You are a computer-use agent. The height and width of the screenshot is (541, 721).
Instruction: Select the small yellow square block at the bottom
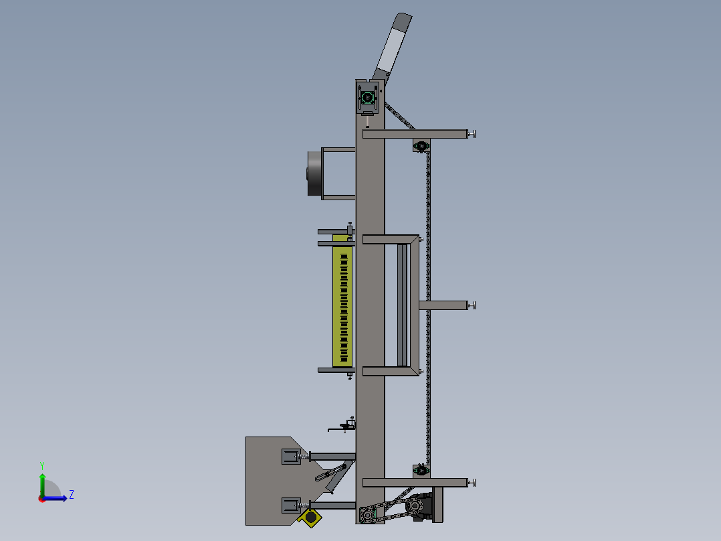pyautogui.click(x=311, y=518)
